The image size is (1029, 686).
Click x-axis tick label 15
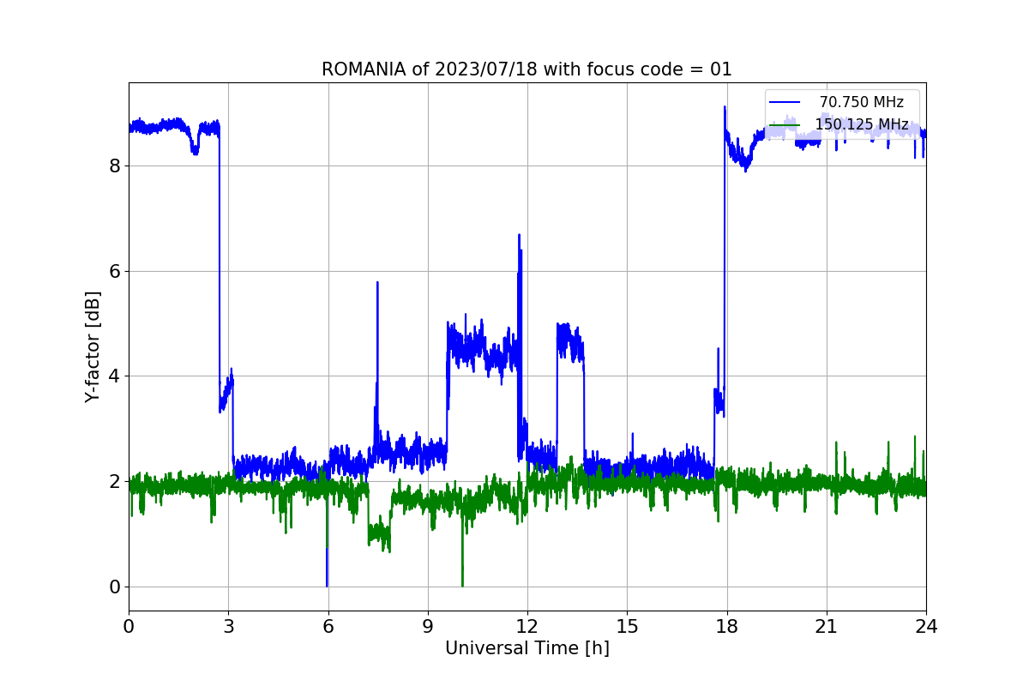coord(627,627)
